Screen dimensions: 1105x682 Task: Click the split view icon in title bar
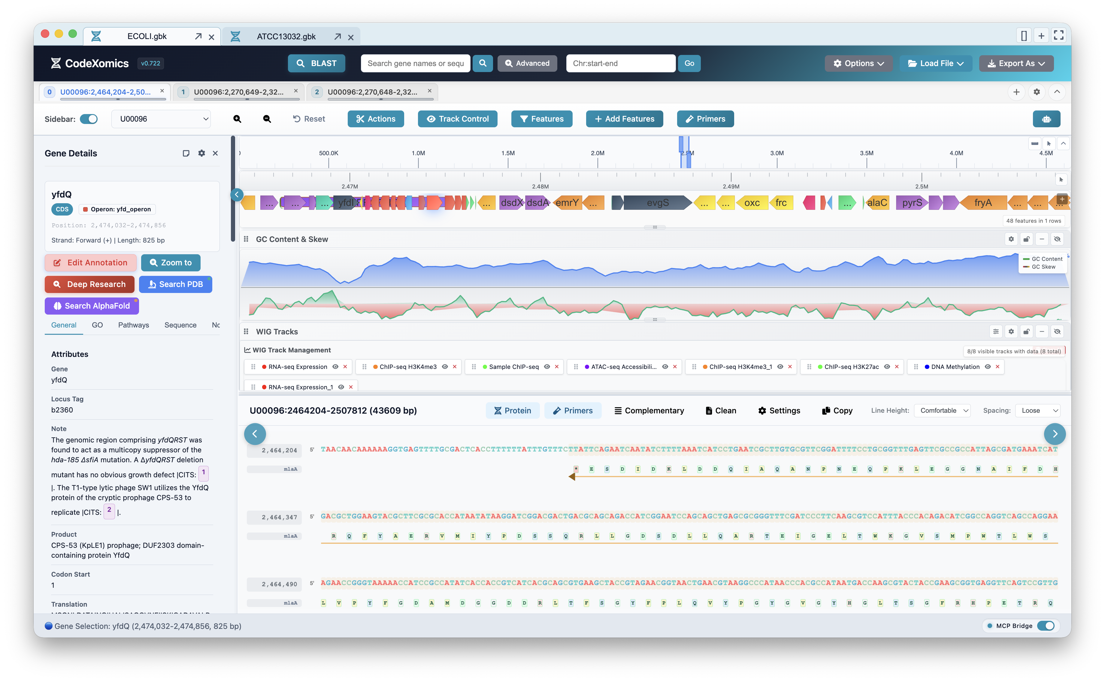(1024, 36)
